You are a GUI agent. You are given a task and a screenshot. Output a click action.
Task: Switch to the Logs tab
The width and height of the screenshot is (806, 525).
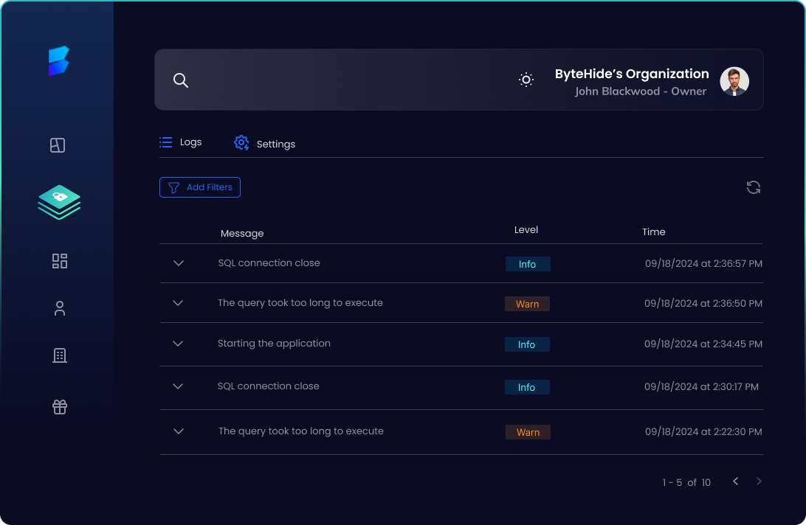tap(181, 142)
